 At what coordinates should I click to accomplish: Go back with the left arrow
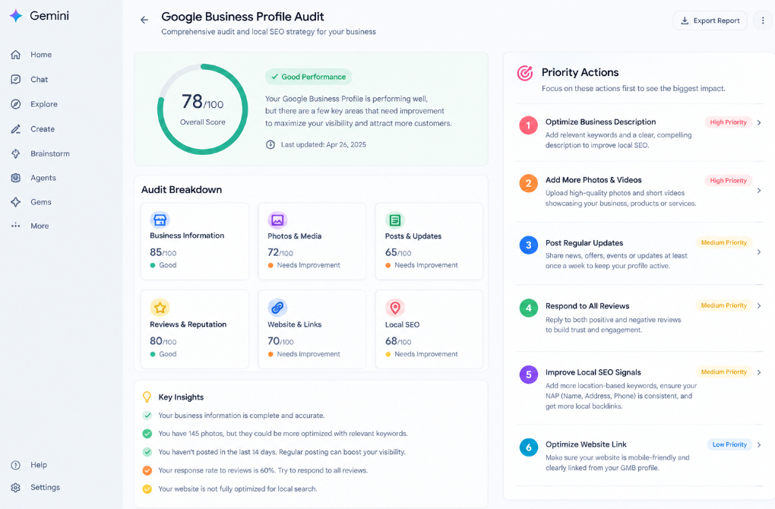click(144, 20)
